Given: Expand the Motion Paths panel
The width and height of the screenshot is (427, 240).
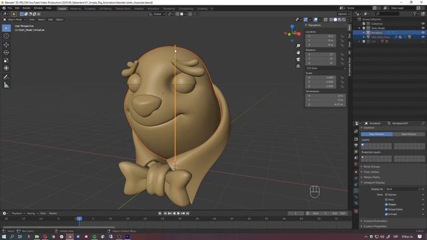Looking at the screenshot, I should point(372,177).
